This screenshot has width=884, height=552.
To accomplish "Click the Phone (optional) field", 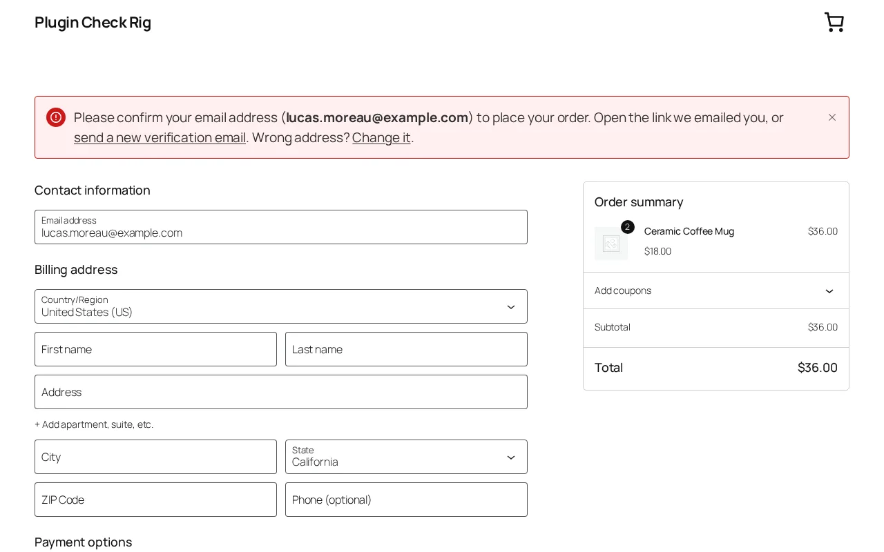I will tap(406, 500).
